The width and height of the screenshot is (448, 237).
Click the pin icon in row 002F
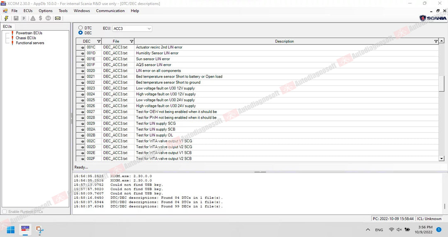tap(82, 159)
